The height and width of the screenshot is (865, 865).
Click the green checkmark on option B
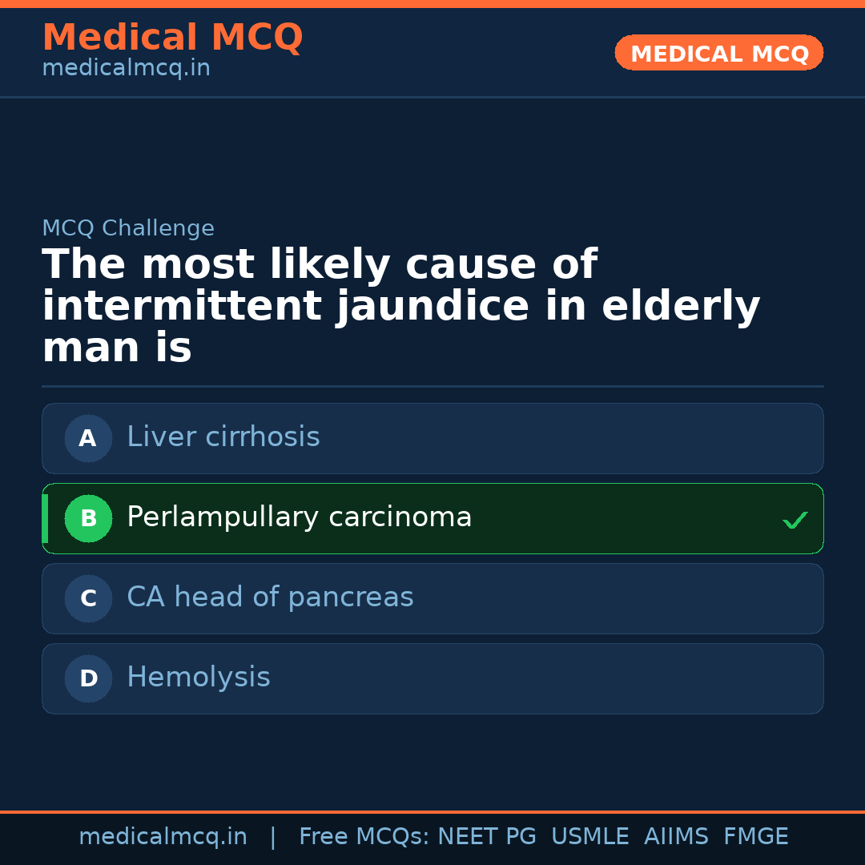[x=795, y=521]
